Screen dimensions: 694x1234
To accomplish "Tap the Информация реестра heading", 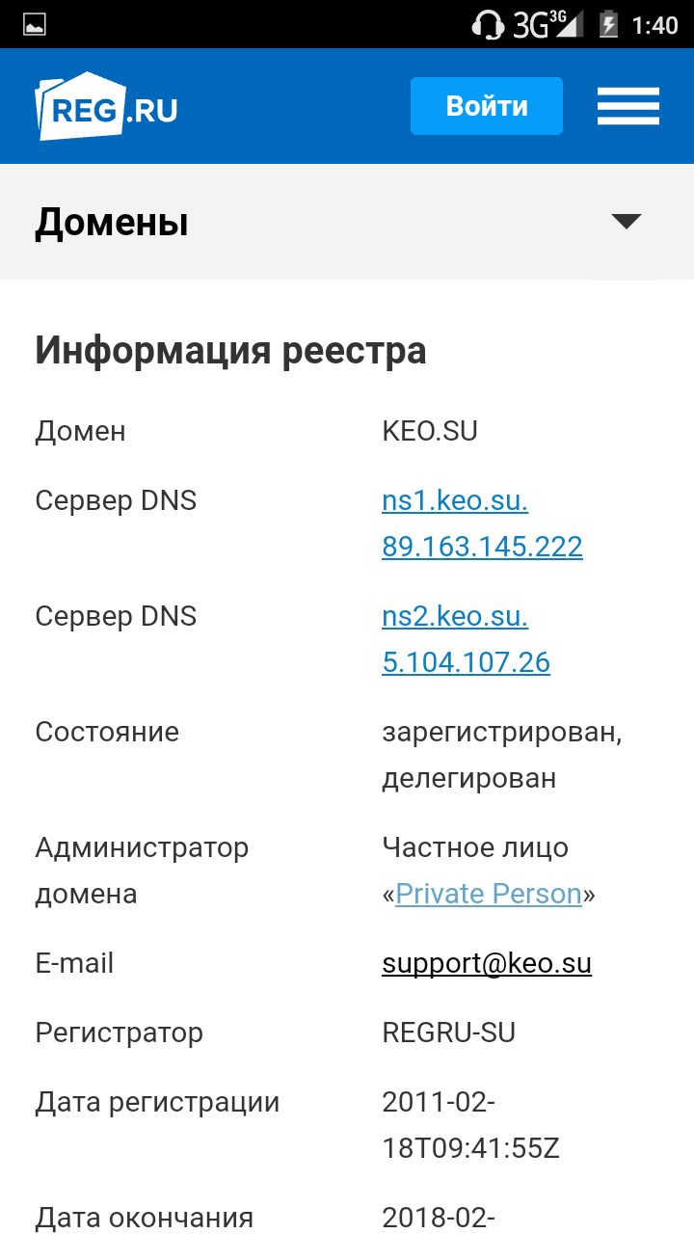I will click(230, 350).
